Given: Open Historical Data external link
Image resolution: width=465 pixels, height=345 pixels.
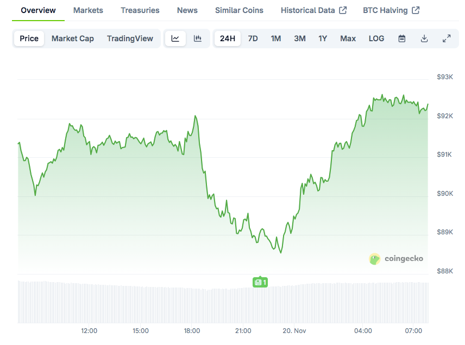Looking at the screenshot, I should [x=313, y=10].
